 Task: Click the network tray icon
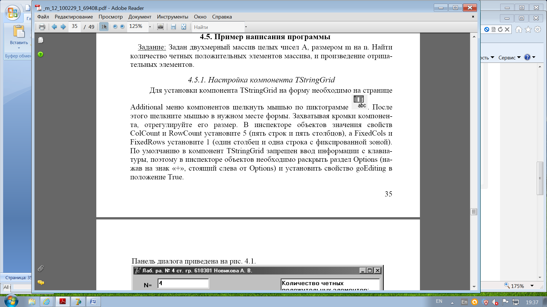515,302
